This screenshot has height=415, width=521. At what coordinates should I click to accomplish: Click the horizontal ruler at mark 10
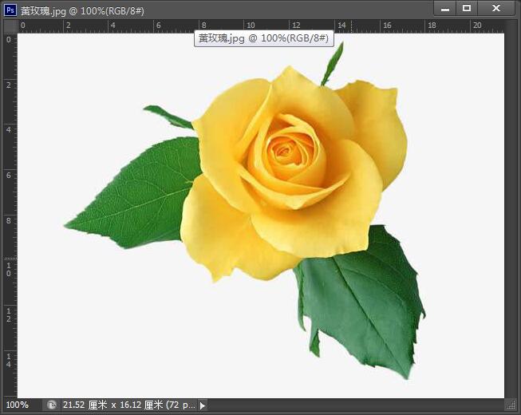(251, 26)
